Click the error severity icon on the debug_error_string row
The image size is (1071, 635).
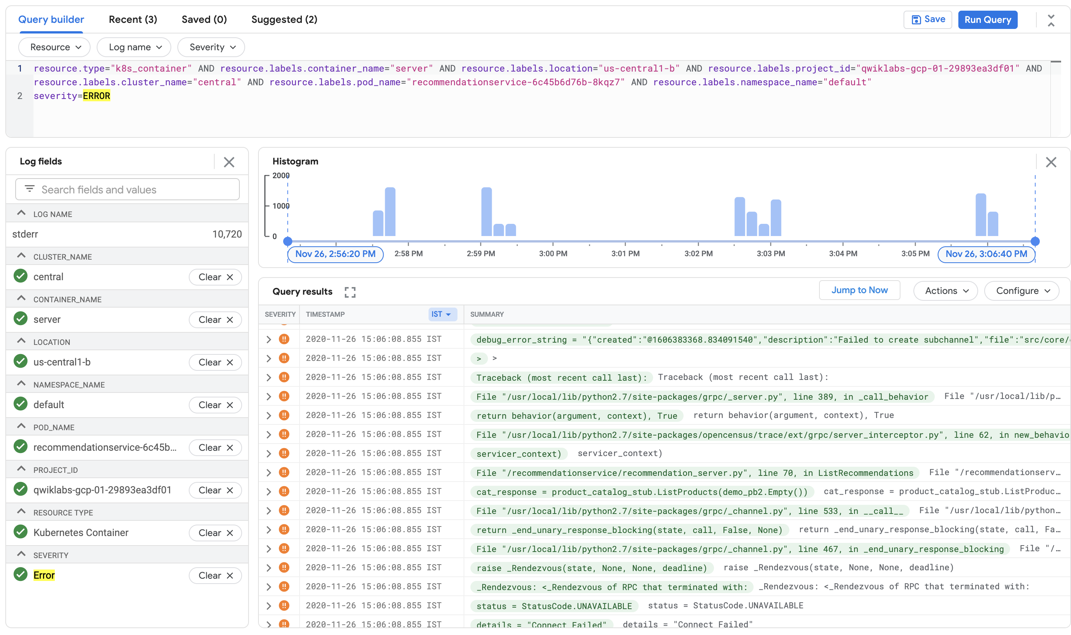point(284,339)
